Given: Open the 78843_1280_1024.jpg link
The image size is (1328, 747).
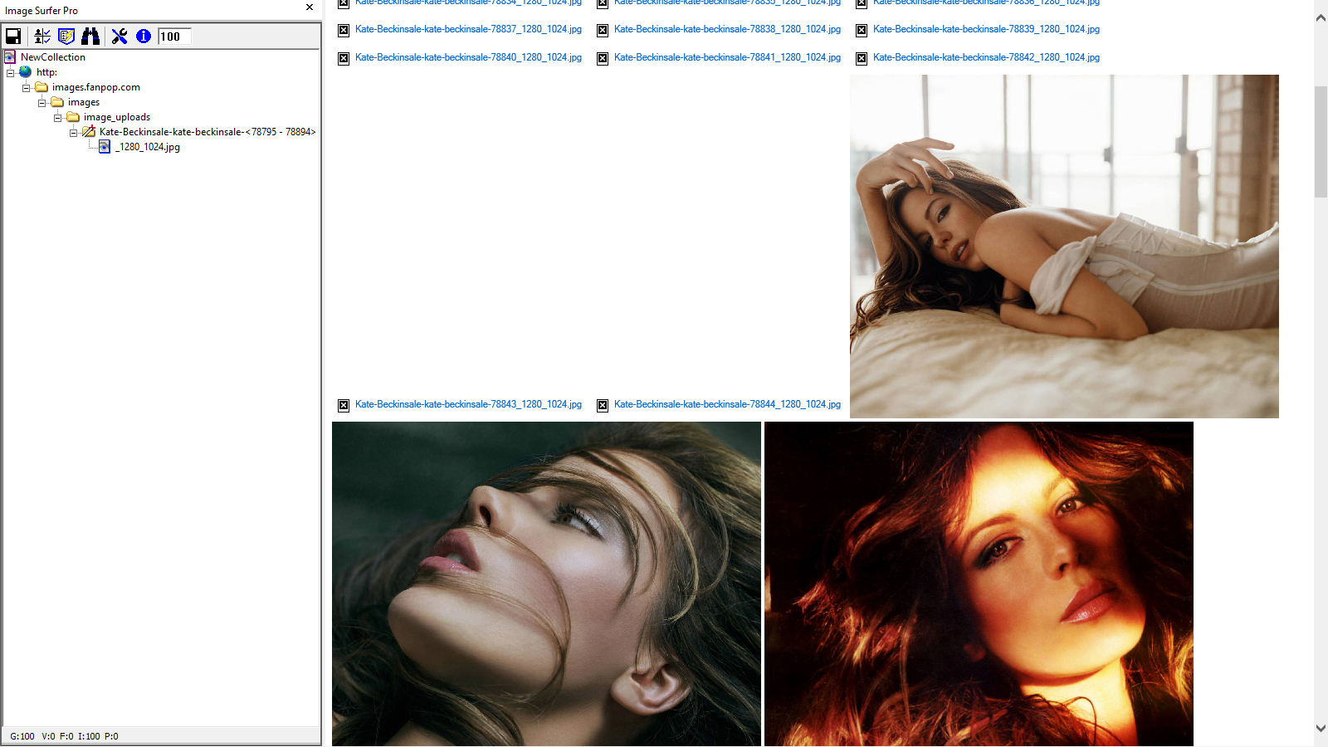Looking at the screenshot, I should [468, 404].
